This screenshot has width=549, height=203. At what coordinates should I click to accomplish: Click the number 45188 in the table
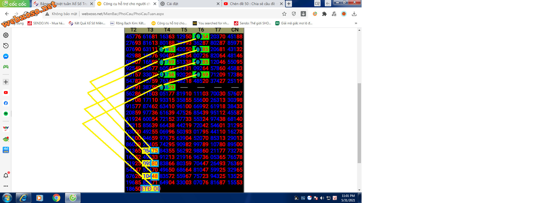pyautogui.click(x=235, y=36)
